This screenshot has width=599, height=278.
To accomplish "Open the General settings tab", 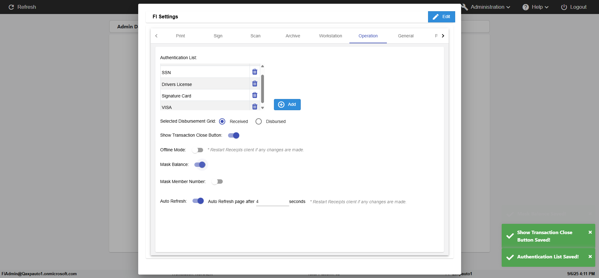I will coord(406,36).
